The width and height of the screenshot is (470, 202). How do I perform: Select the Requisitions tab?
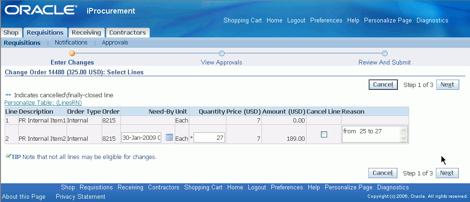pyautogui.click(x=45, y=32)
